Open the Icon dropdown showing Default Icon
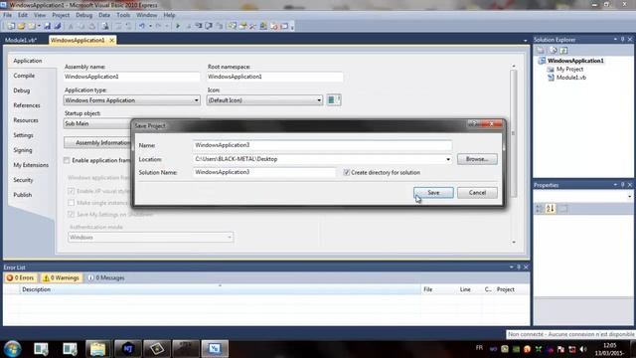Viewport: 636px width, 358px height. point(264,100)
